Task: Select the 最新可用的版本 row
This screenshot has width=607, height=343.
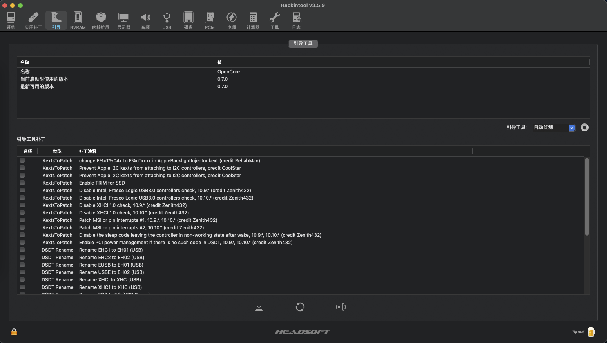Action: click(x=303, y=87)
